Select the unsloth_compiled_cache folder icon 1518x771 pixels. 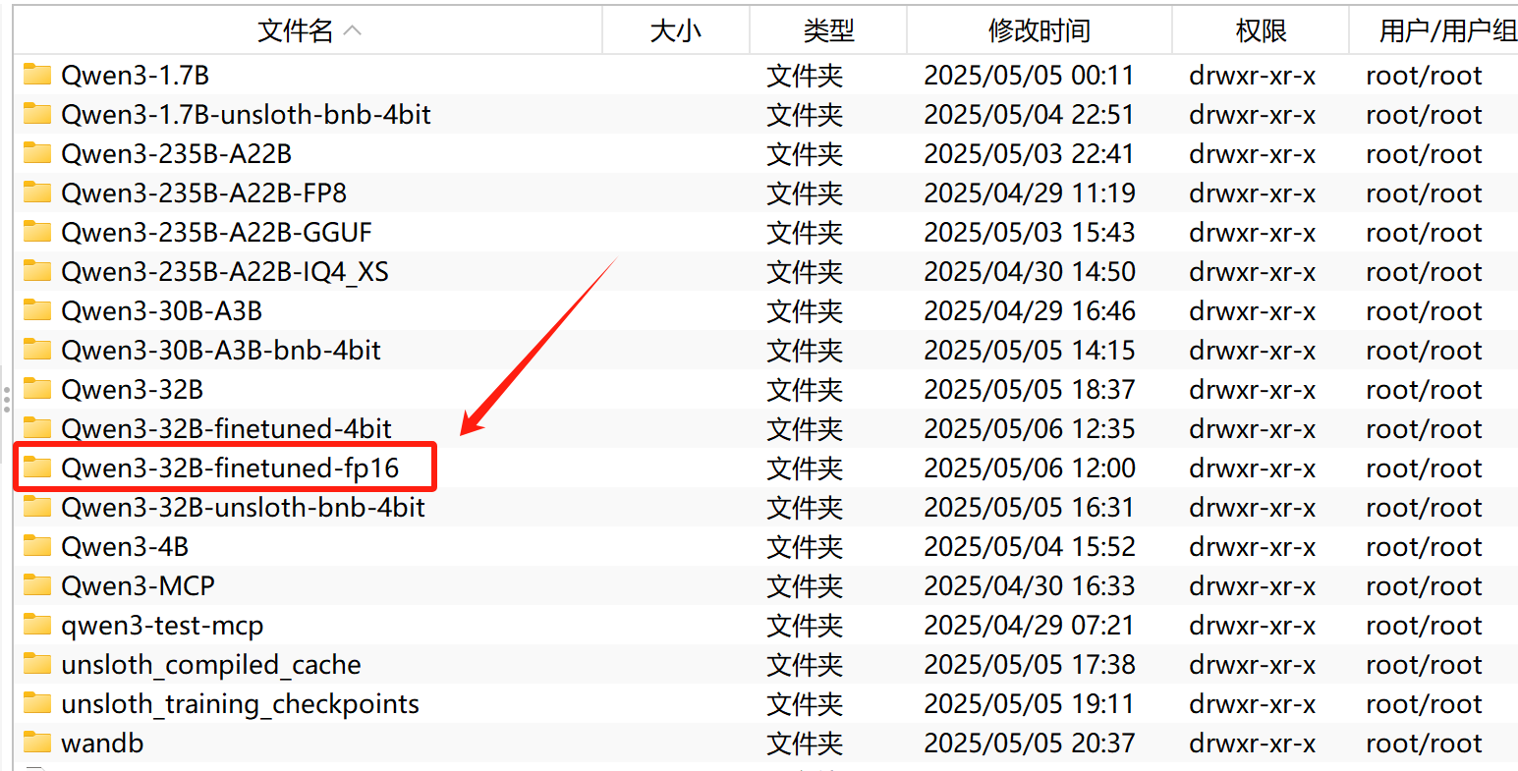[37, 664]
